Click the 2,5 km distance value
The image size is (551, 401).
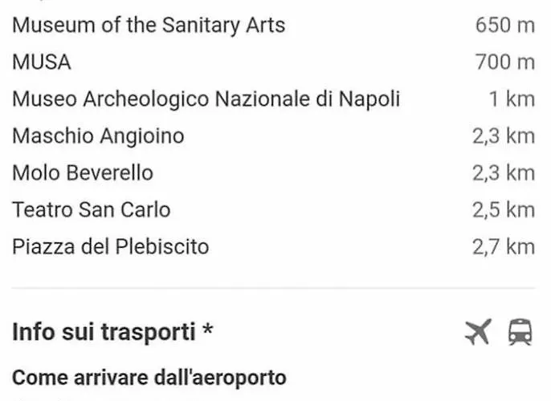(x=503, y=210)
